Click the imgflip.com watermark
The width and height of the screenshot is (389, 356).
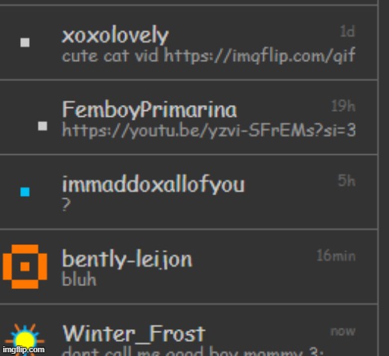24,349
